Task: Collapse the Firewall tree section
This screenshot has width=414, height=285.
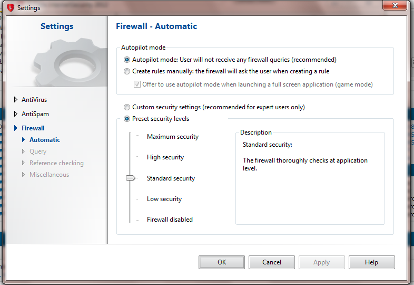Action: tap(15, 128)
